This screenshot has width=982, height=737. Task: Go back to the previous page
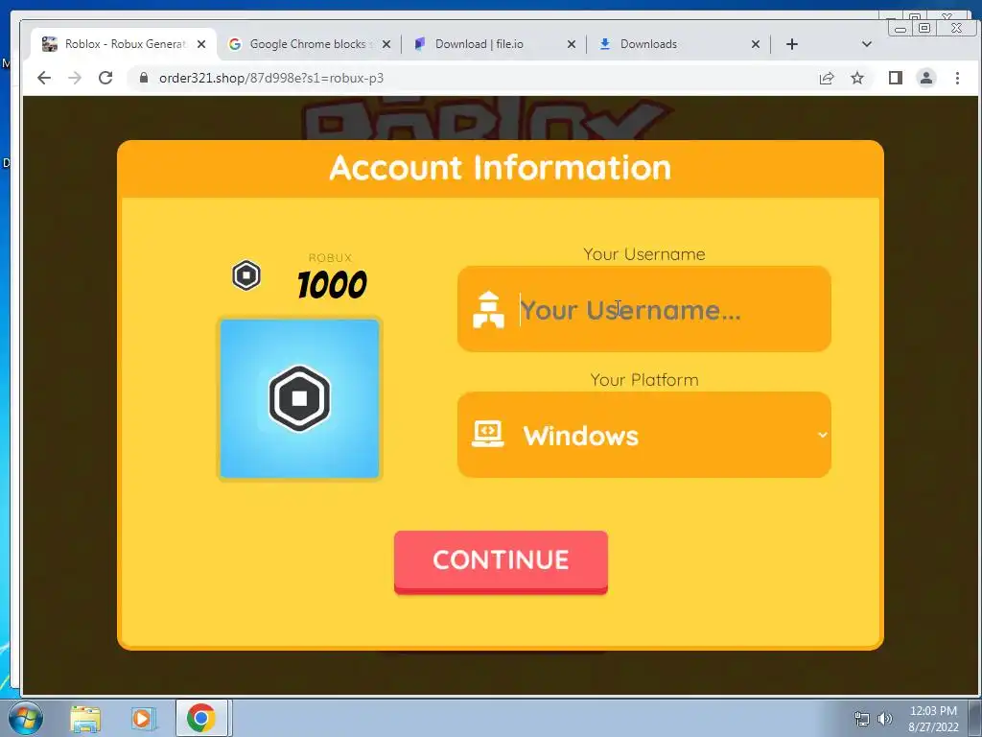pyautogui.click(x=44, y=78)
